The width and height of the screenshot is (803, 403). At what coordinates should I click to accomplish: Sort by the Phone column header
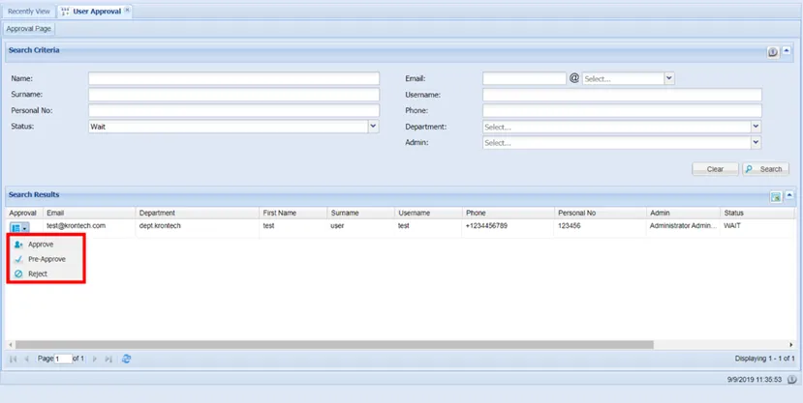click(508, 213)
